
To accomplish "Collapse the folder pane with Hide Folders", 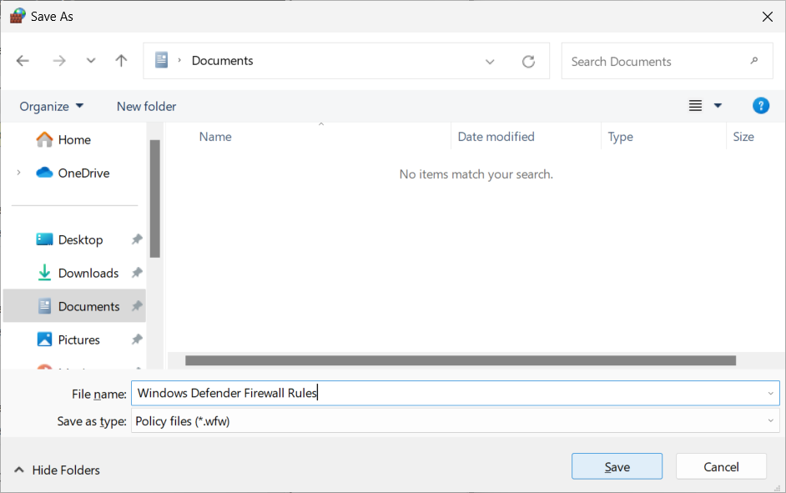I will click(57, 470).
